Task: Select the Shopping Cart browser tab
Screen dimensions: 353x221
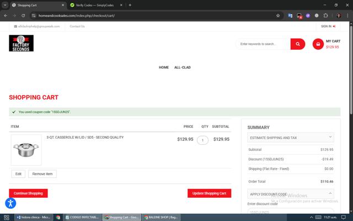Action: click(38, 5)
